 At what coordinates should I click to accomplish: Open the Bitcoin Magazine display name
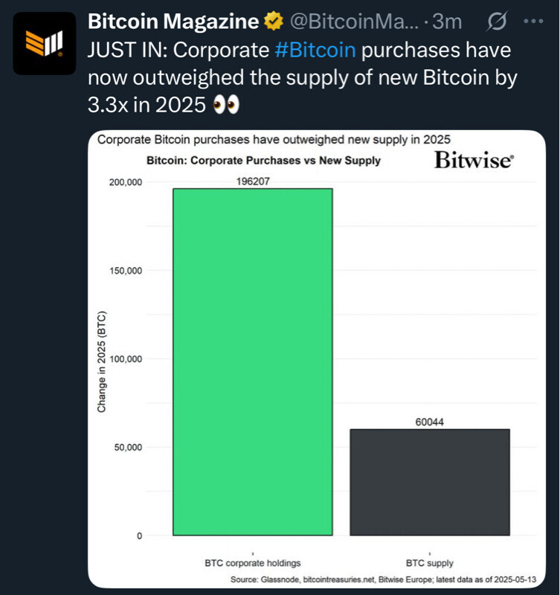(x=174, y=22)
